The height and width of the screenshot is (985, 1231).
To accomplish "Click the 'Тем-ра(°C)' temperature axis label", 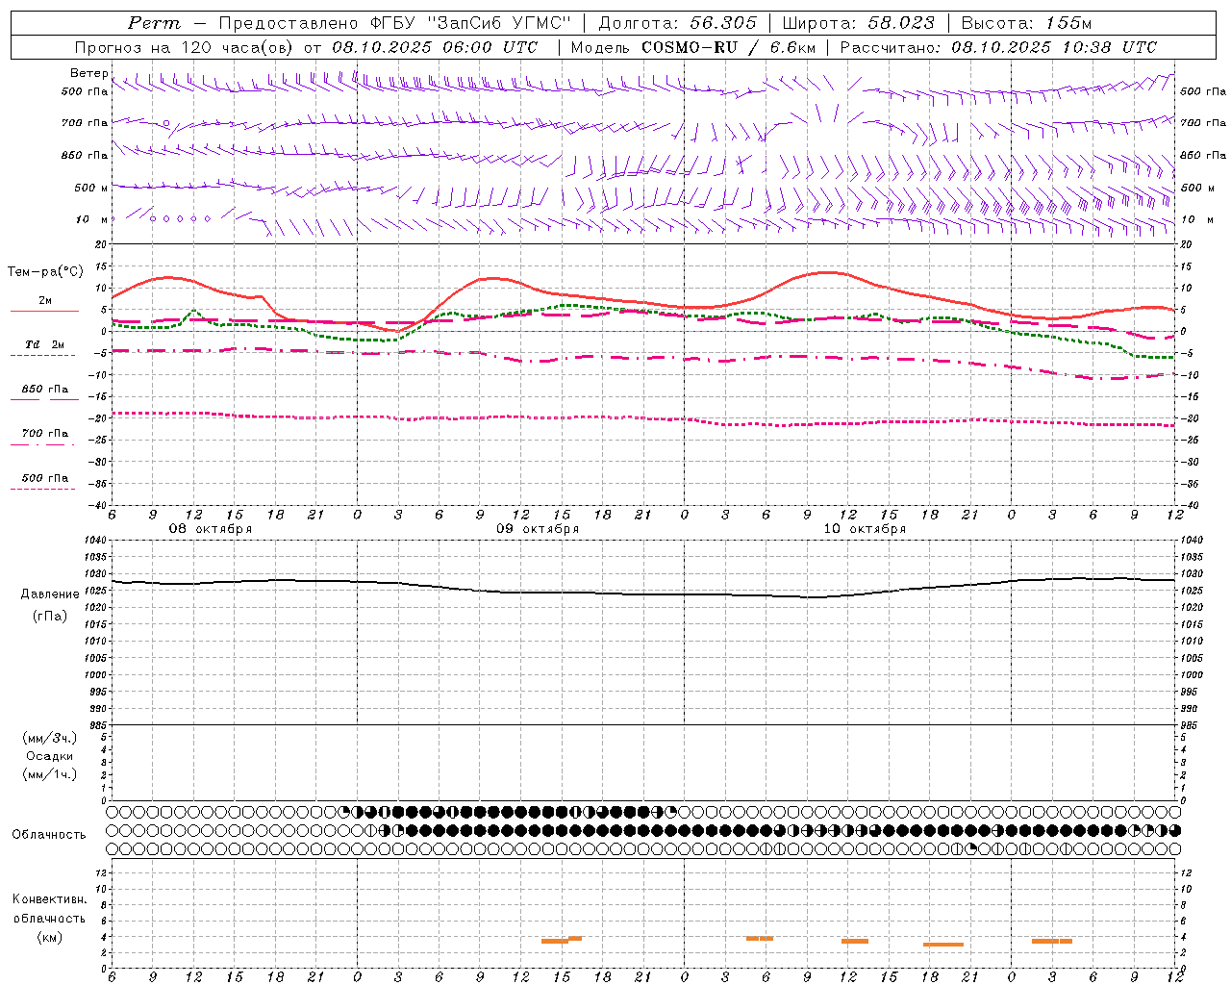I will pyautogui.click(x=45, y=272).
